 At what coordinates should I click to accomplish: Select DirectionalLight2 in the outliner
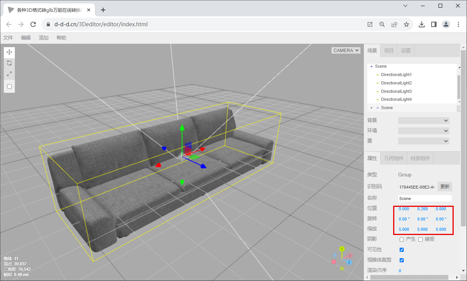click(x=396, y=83)
